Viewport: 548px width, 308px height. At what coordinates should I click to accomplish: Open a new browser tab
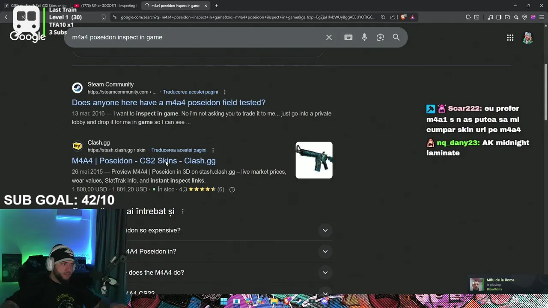click(216, 6)
